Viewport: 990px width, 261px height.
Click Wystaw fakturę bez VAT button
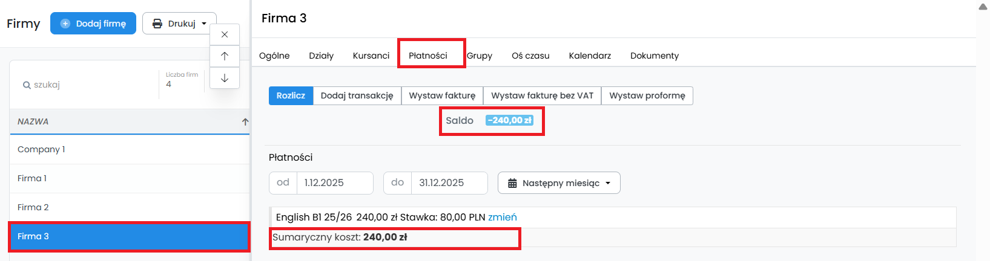pos(542,95)
